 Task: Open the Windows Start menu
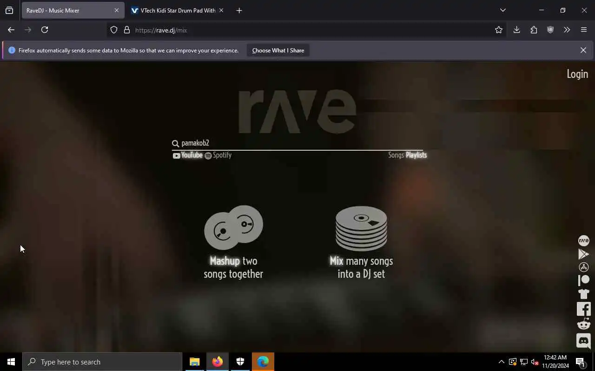coord(11,362)
